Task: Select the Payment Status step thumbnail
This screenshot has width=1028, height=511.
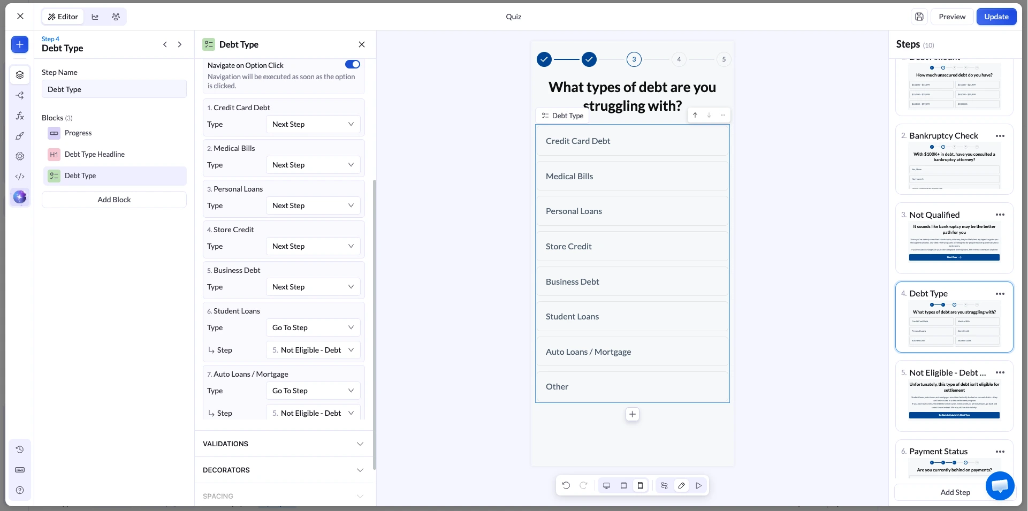Action: click(954, 460)
